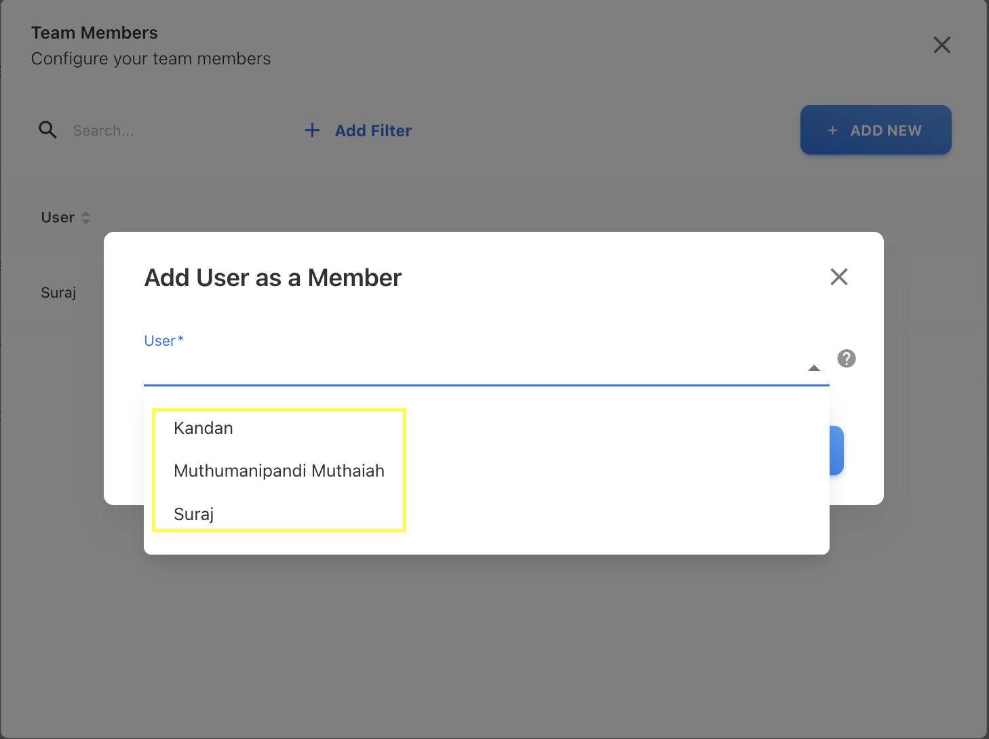The width and height of the screenshot is (989, 739).
Task: Click the search magnifier icon
Action: tap(47, 129)
